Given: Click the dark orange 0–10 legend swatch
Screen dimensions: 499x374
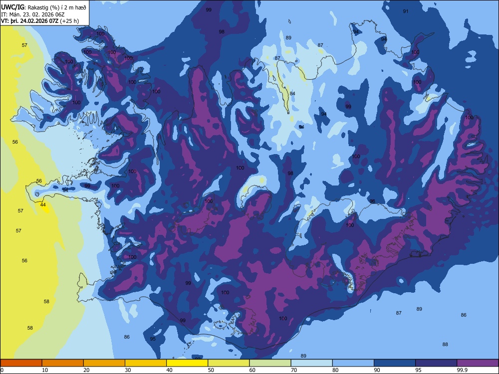Looking at the screenshot, I should click(21, 363).
